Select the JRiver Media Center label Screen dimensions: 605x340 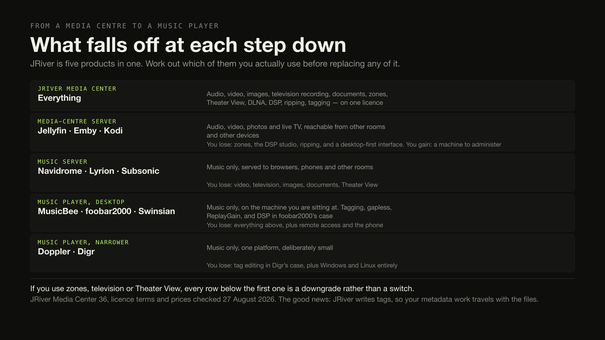[77, 89]
